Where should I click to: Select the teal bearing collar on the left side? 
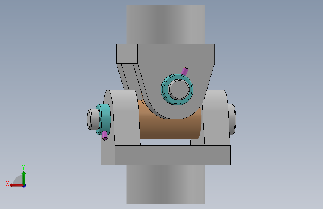[105, 117]
